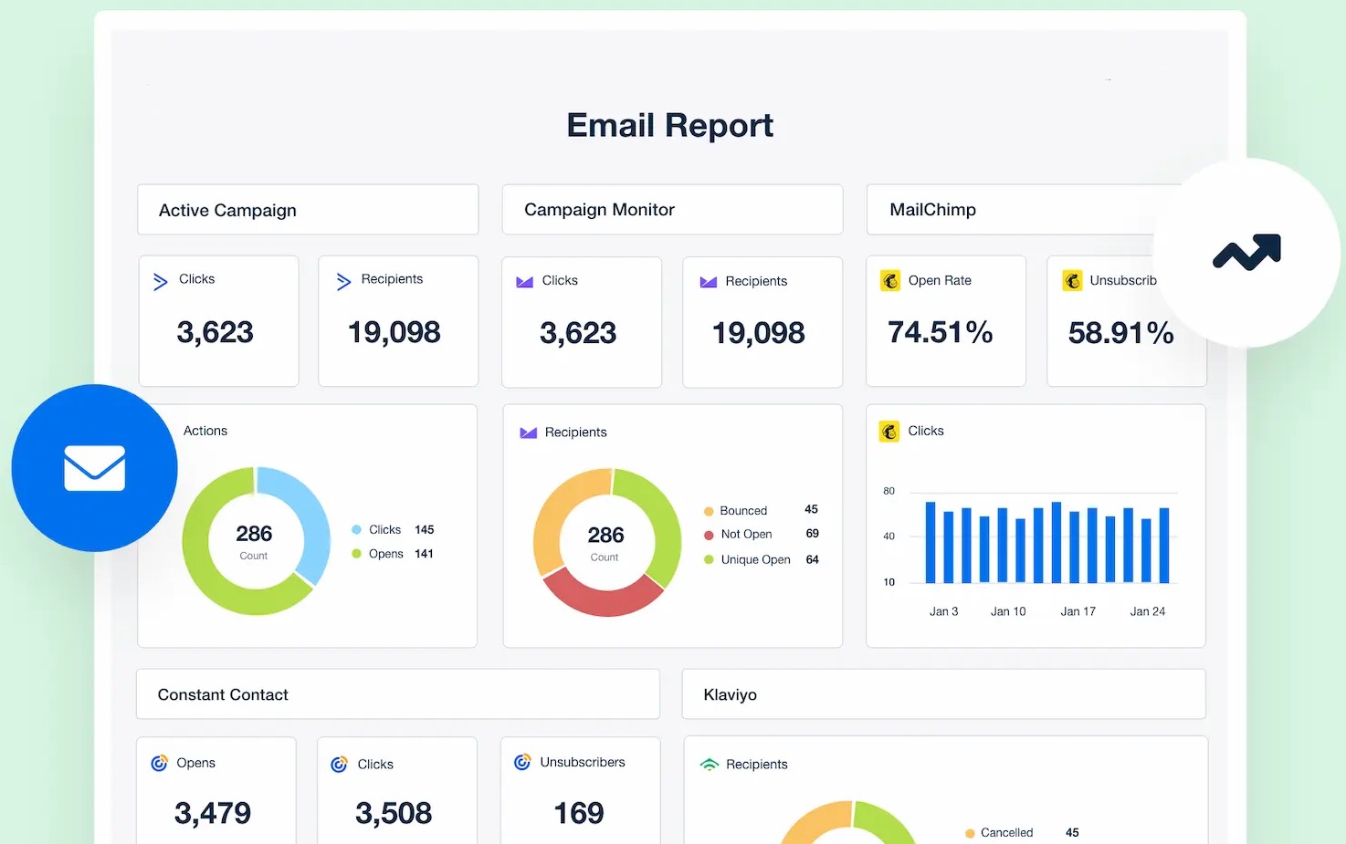Click the Jan 17 axis label
Screen dimensions: 1346x844
[1078, 611]
